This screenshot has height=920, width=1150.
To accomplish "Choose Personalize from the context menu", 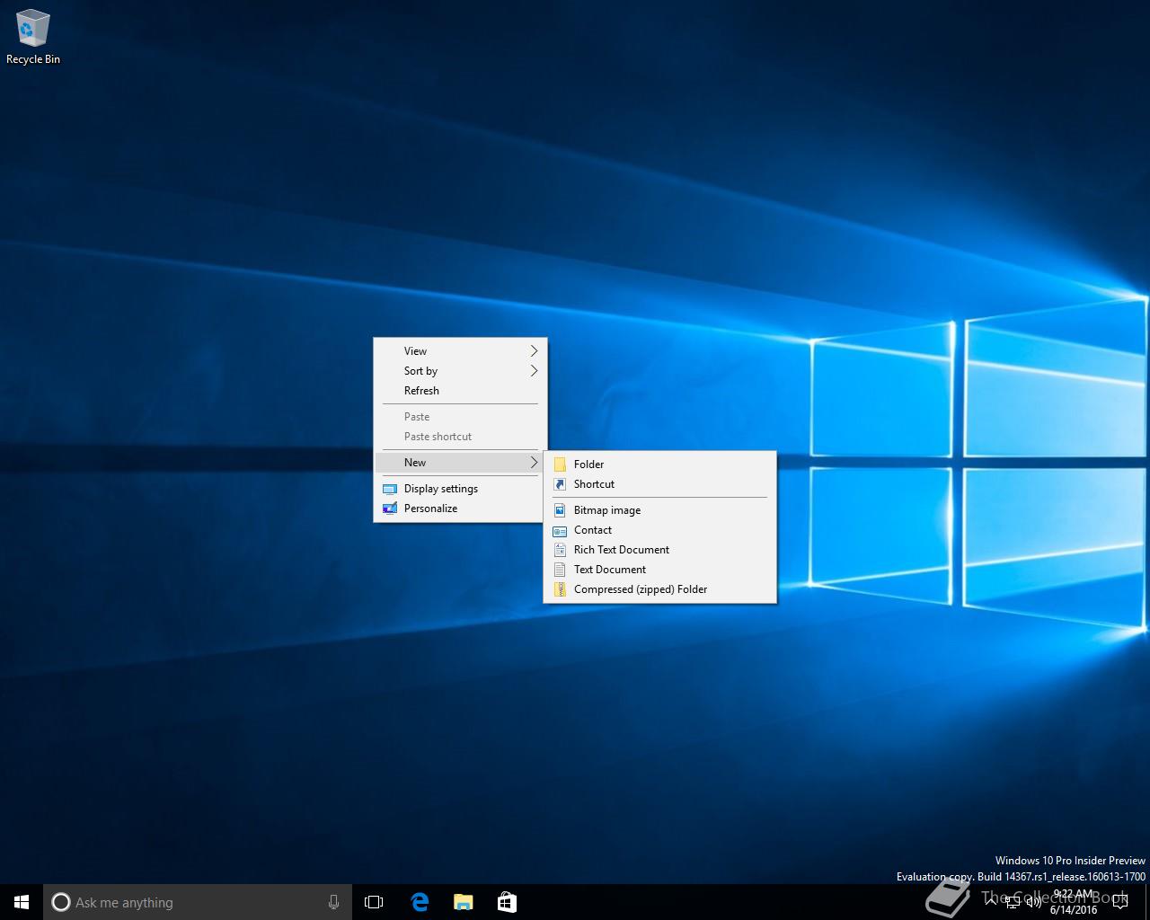I will [x=460, y=509].
